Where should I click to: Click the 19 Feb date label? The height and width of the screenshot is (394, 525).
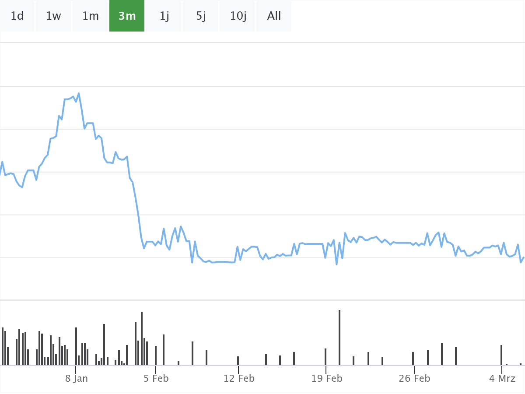point(327,379)
